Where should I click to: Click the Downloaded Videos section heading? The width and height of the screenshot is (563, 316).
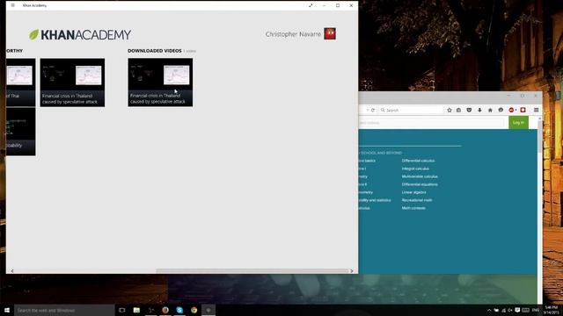tap(155, 51)
